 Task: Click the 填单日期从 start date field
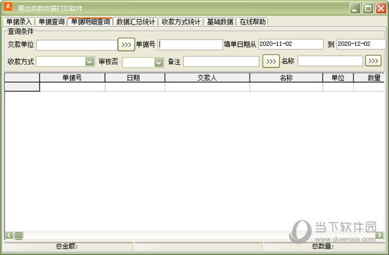click(290, 44)
